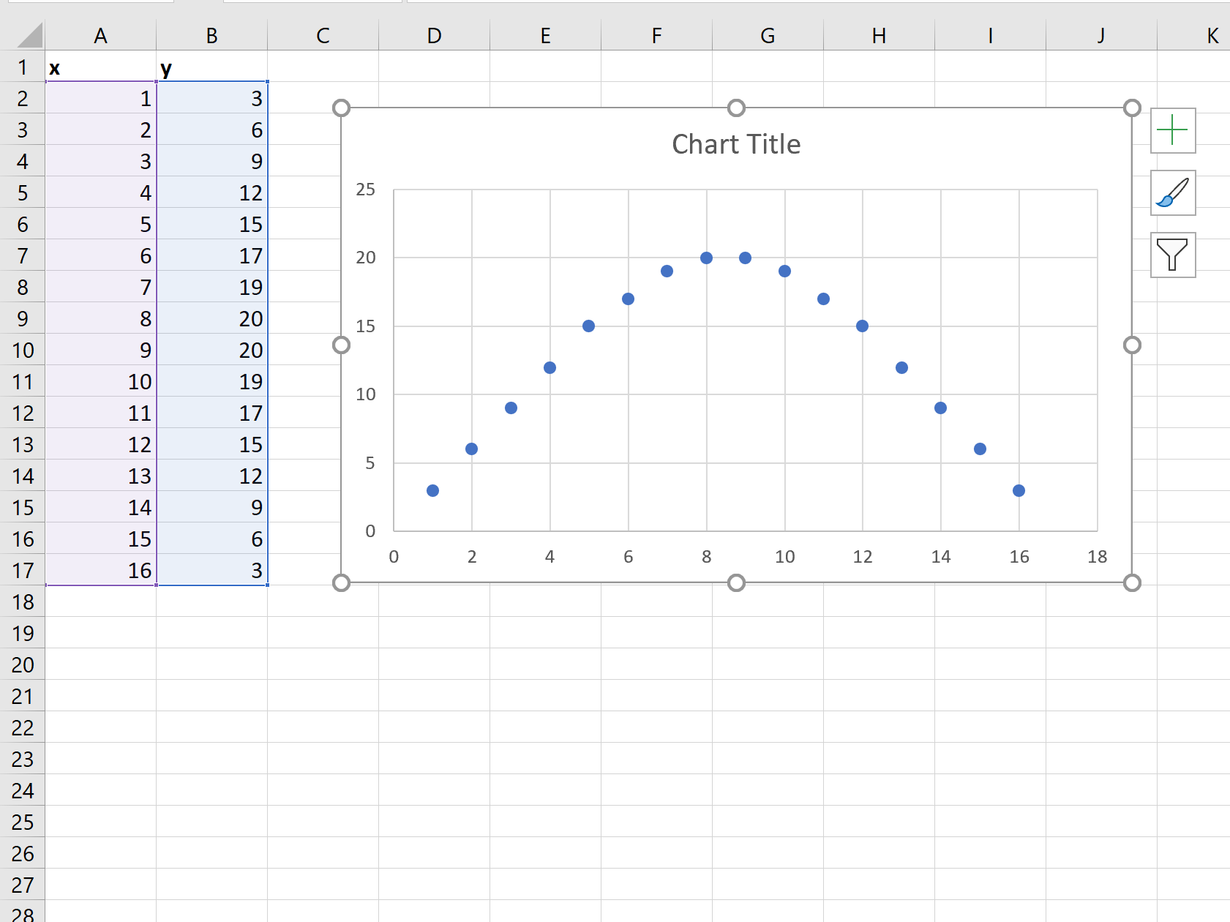Select horizontal axis label 6
The width and height of the screenshot is (1230, 922).
pyautogui.click(x=628, y=557)
